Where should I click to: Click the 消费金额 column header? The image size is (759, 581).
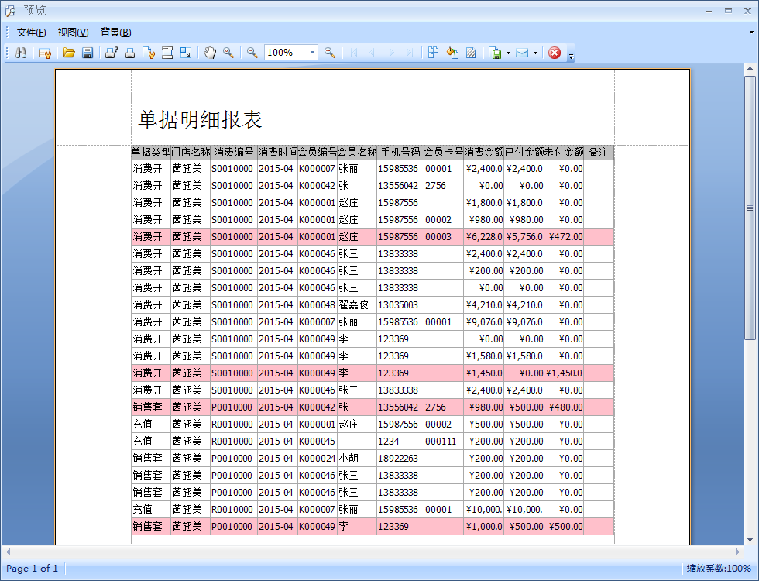tap(483, 152)
